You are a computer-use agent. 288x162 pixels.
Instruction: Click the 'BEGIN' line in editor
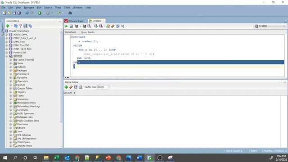click(x=77, y=45)
